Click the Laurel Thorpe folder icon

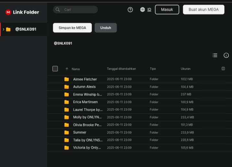click(66, 110)
